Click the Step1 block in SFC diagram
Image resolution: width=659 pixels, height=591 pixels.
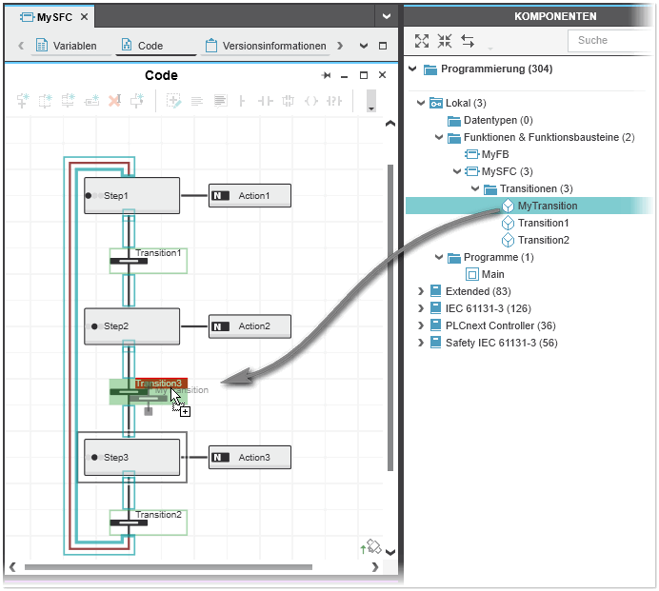pos(131,195)
